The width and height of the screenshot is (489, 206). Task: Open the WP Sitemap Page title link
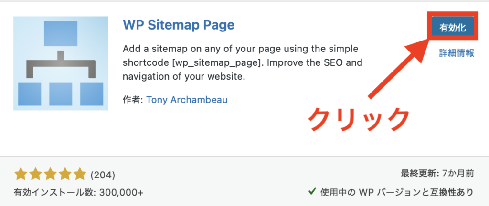coord(179,24)
